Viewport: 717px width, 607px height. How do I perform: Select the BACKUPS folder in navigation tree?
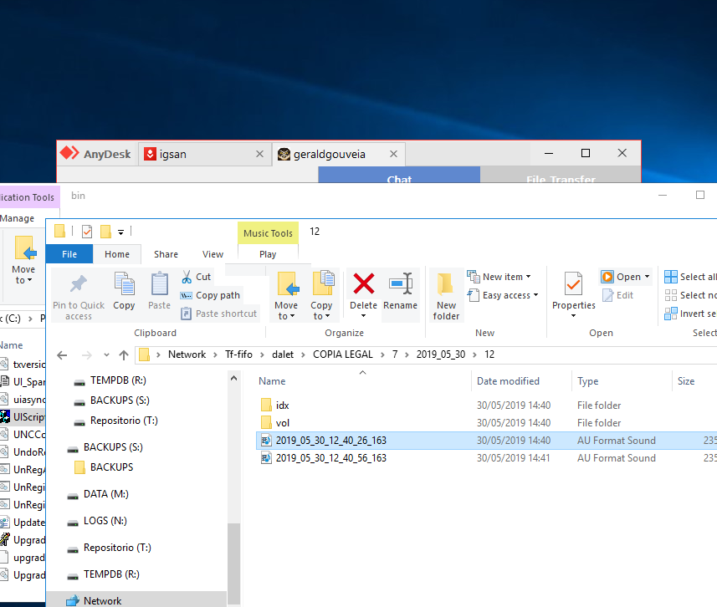point(111,467)
